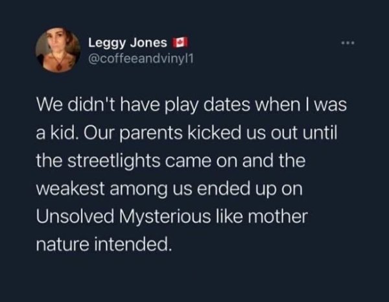Open Leggy Jones's profile picture
This screenshot has width=389, height=302.
(x=59, y=52)
